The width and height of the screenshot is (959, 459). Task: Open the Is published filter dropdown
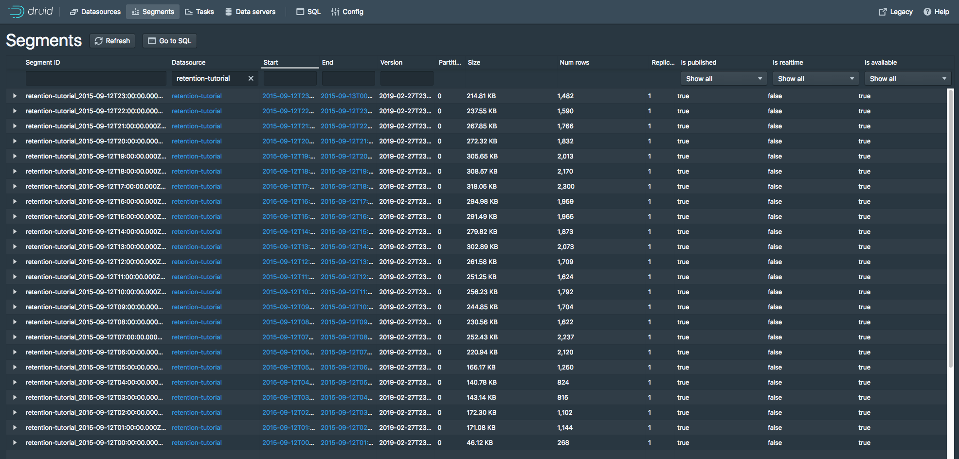pyautogui.click(x=723, y=79)
